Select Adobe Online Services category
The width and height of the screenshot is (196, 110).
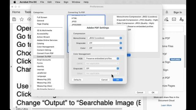pos(47,40)
